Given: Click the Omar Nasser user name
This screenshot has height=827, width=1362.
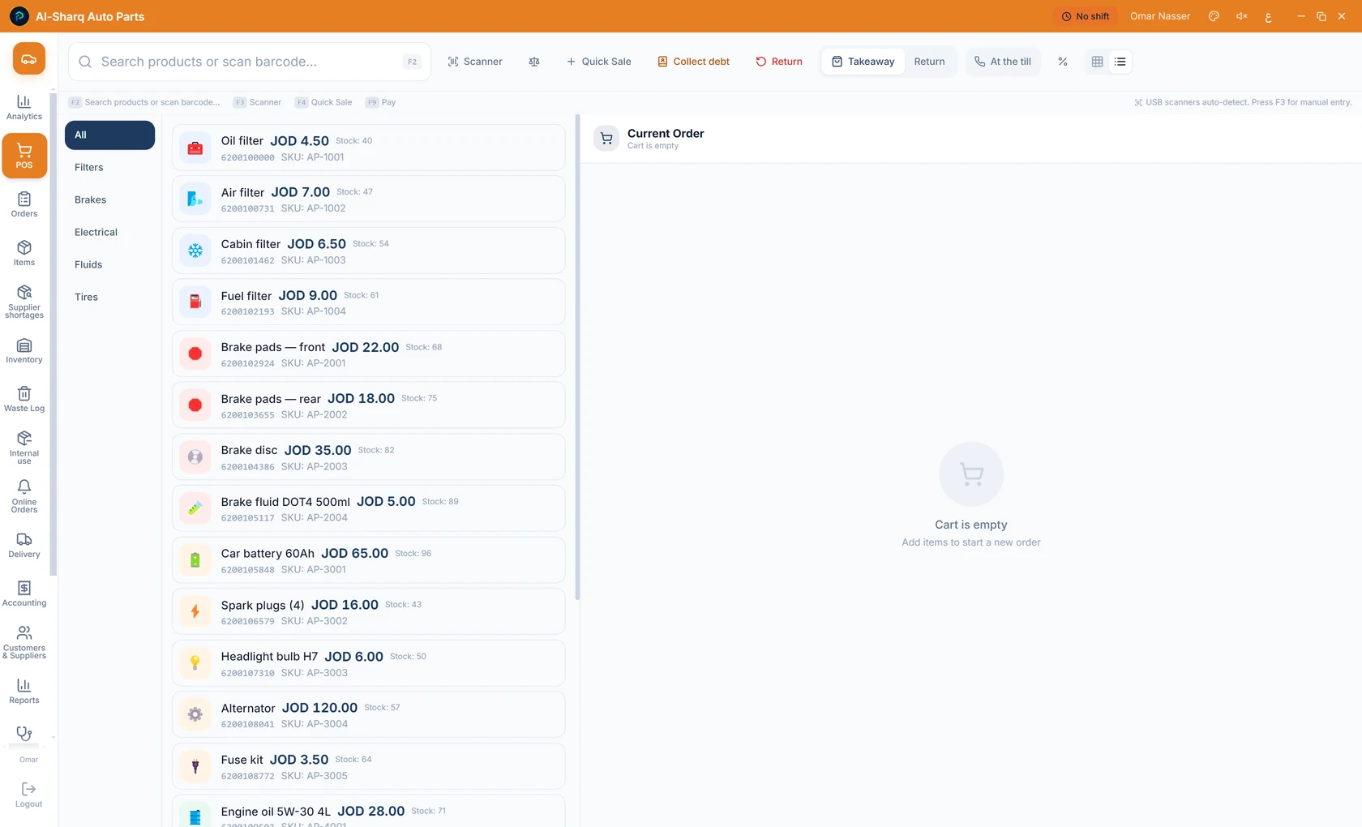Looking at the screenshot, I should (x=1160, y=16).
